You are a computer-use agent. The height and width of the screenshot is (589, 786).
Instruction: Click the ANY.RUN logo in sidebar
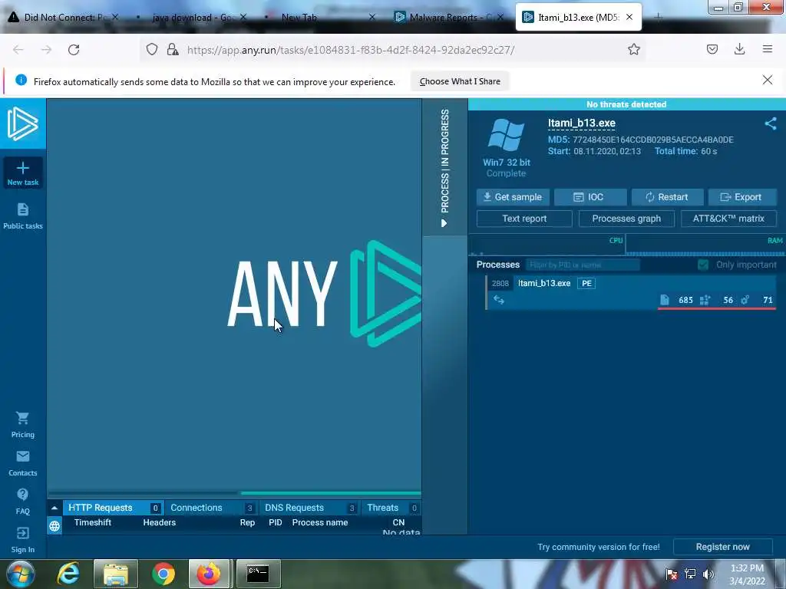[x=22, y=123]
